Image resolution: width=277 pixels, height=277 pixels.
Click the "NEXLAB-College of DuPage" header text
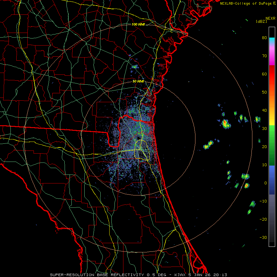coord(246,3)
